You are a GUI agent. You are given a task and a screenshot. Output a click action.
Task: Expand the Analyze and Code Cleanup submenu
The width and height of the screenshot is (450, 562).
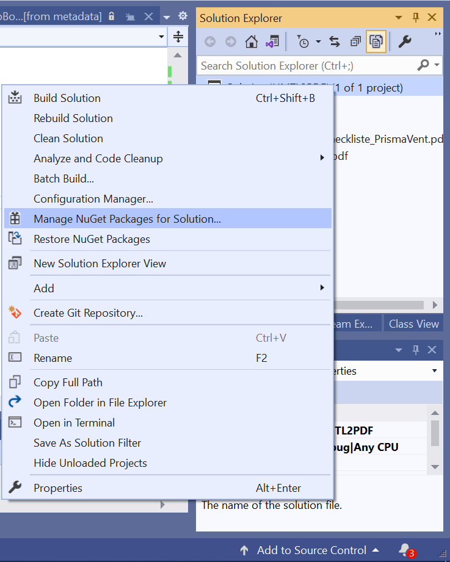click(167, 158)
